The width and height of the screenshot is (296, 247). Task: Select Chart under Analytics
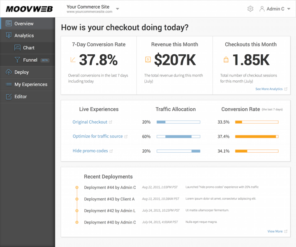point(28,48)
